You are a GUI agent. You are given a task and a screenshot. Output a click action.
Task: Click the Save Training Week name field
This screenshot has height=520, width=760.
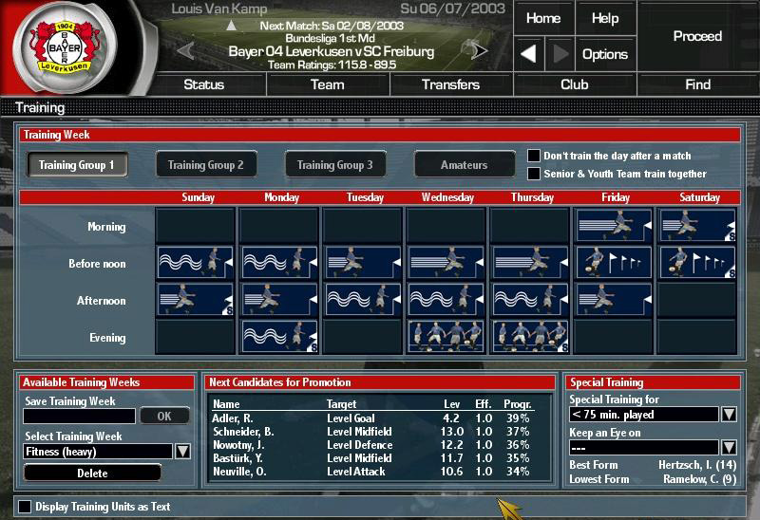[x=80, y=416]
